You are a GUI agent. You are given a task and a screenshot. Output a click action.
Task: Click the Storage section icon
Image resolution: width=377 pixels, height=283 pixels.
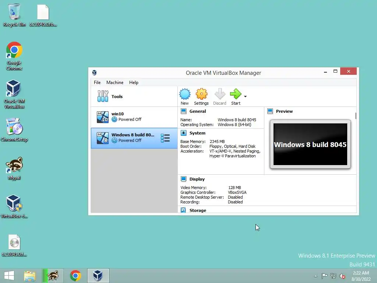183,210
